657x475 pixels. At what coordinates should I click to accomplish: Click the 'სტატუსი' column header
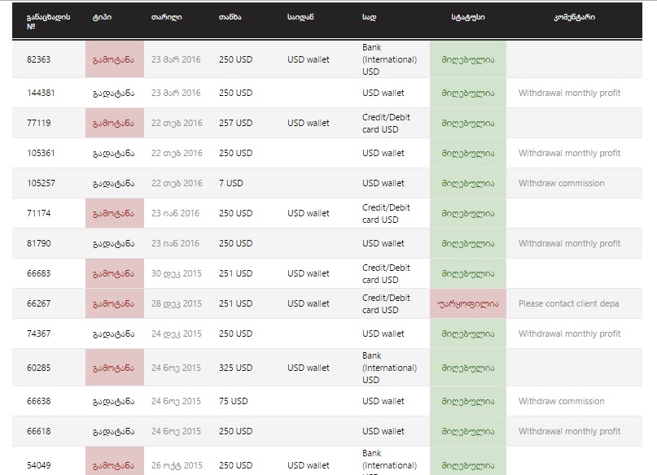pyautogui.click(x=467, y=17)
